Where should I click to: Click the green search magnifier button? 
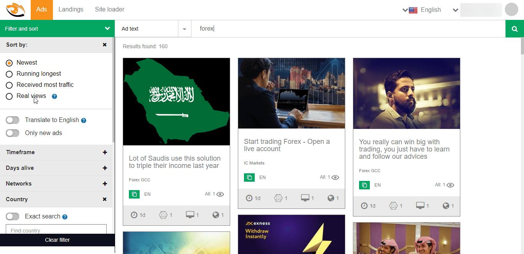click(515, 29)
